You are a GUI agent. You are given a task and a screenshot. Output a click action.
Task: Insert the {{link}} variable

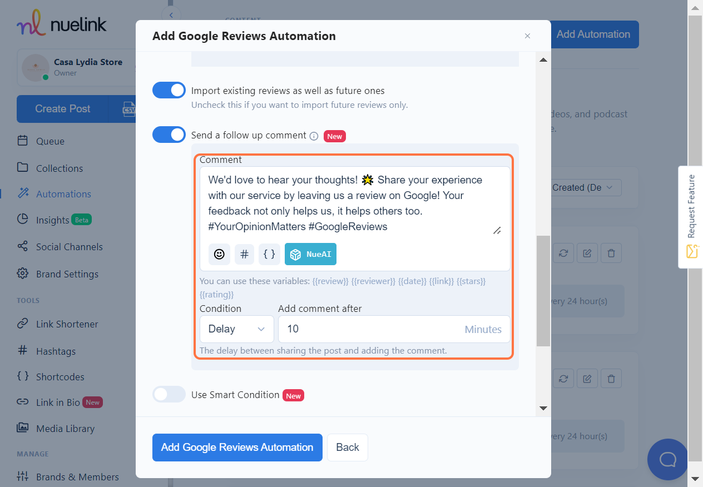442,281
